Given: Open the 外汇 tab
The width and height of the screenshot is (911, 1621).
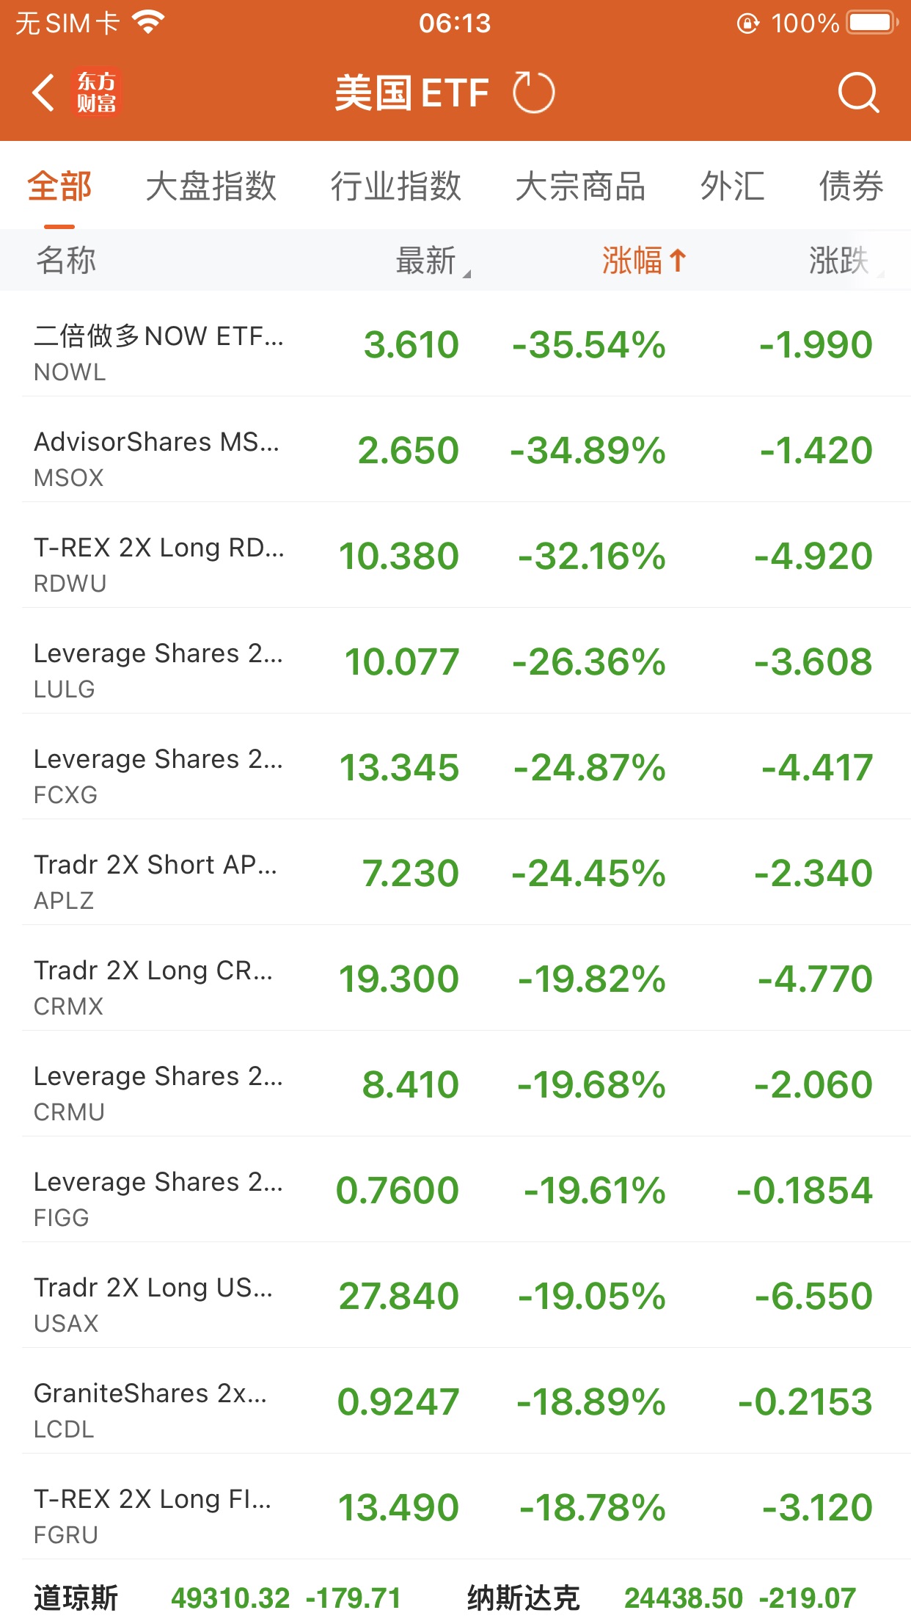Looking at the screenshot, I should click(x=732, y=186).
